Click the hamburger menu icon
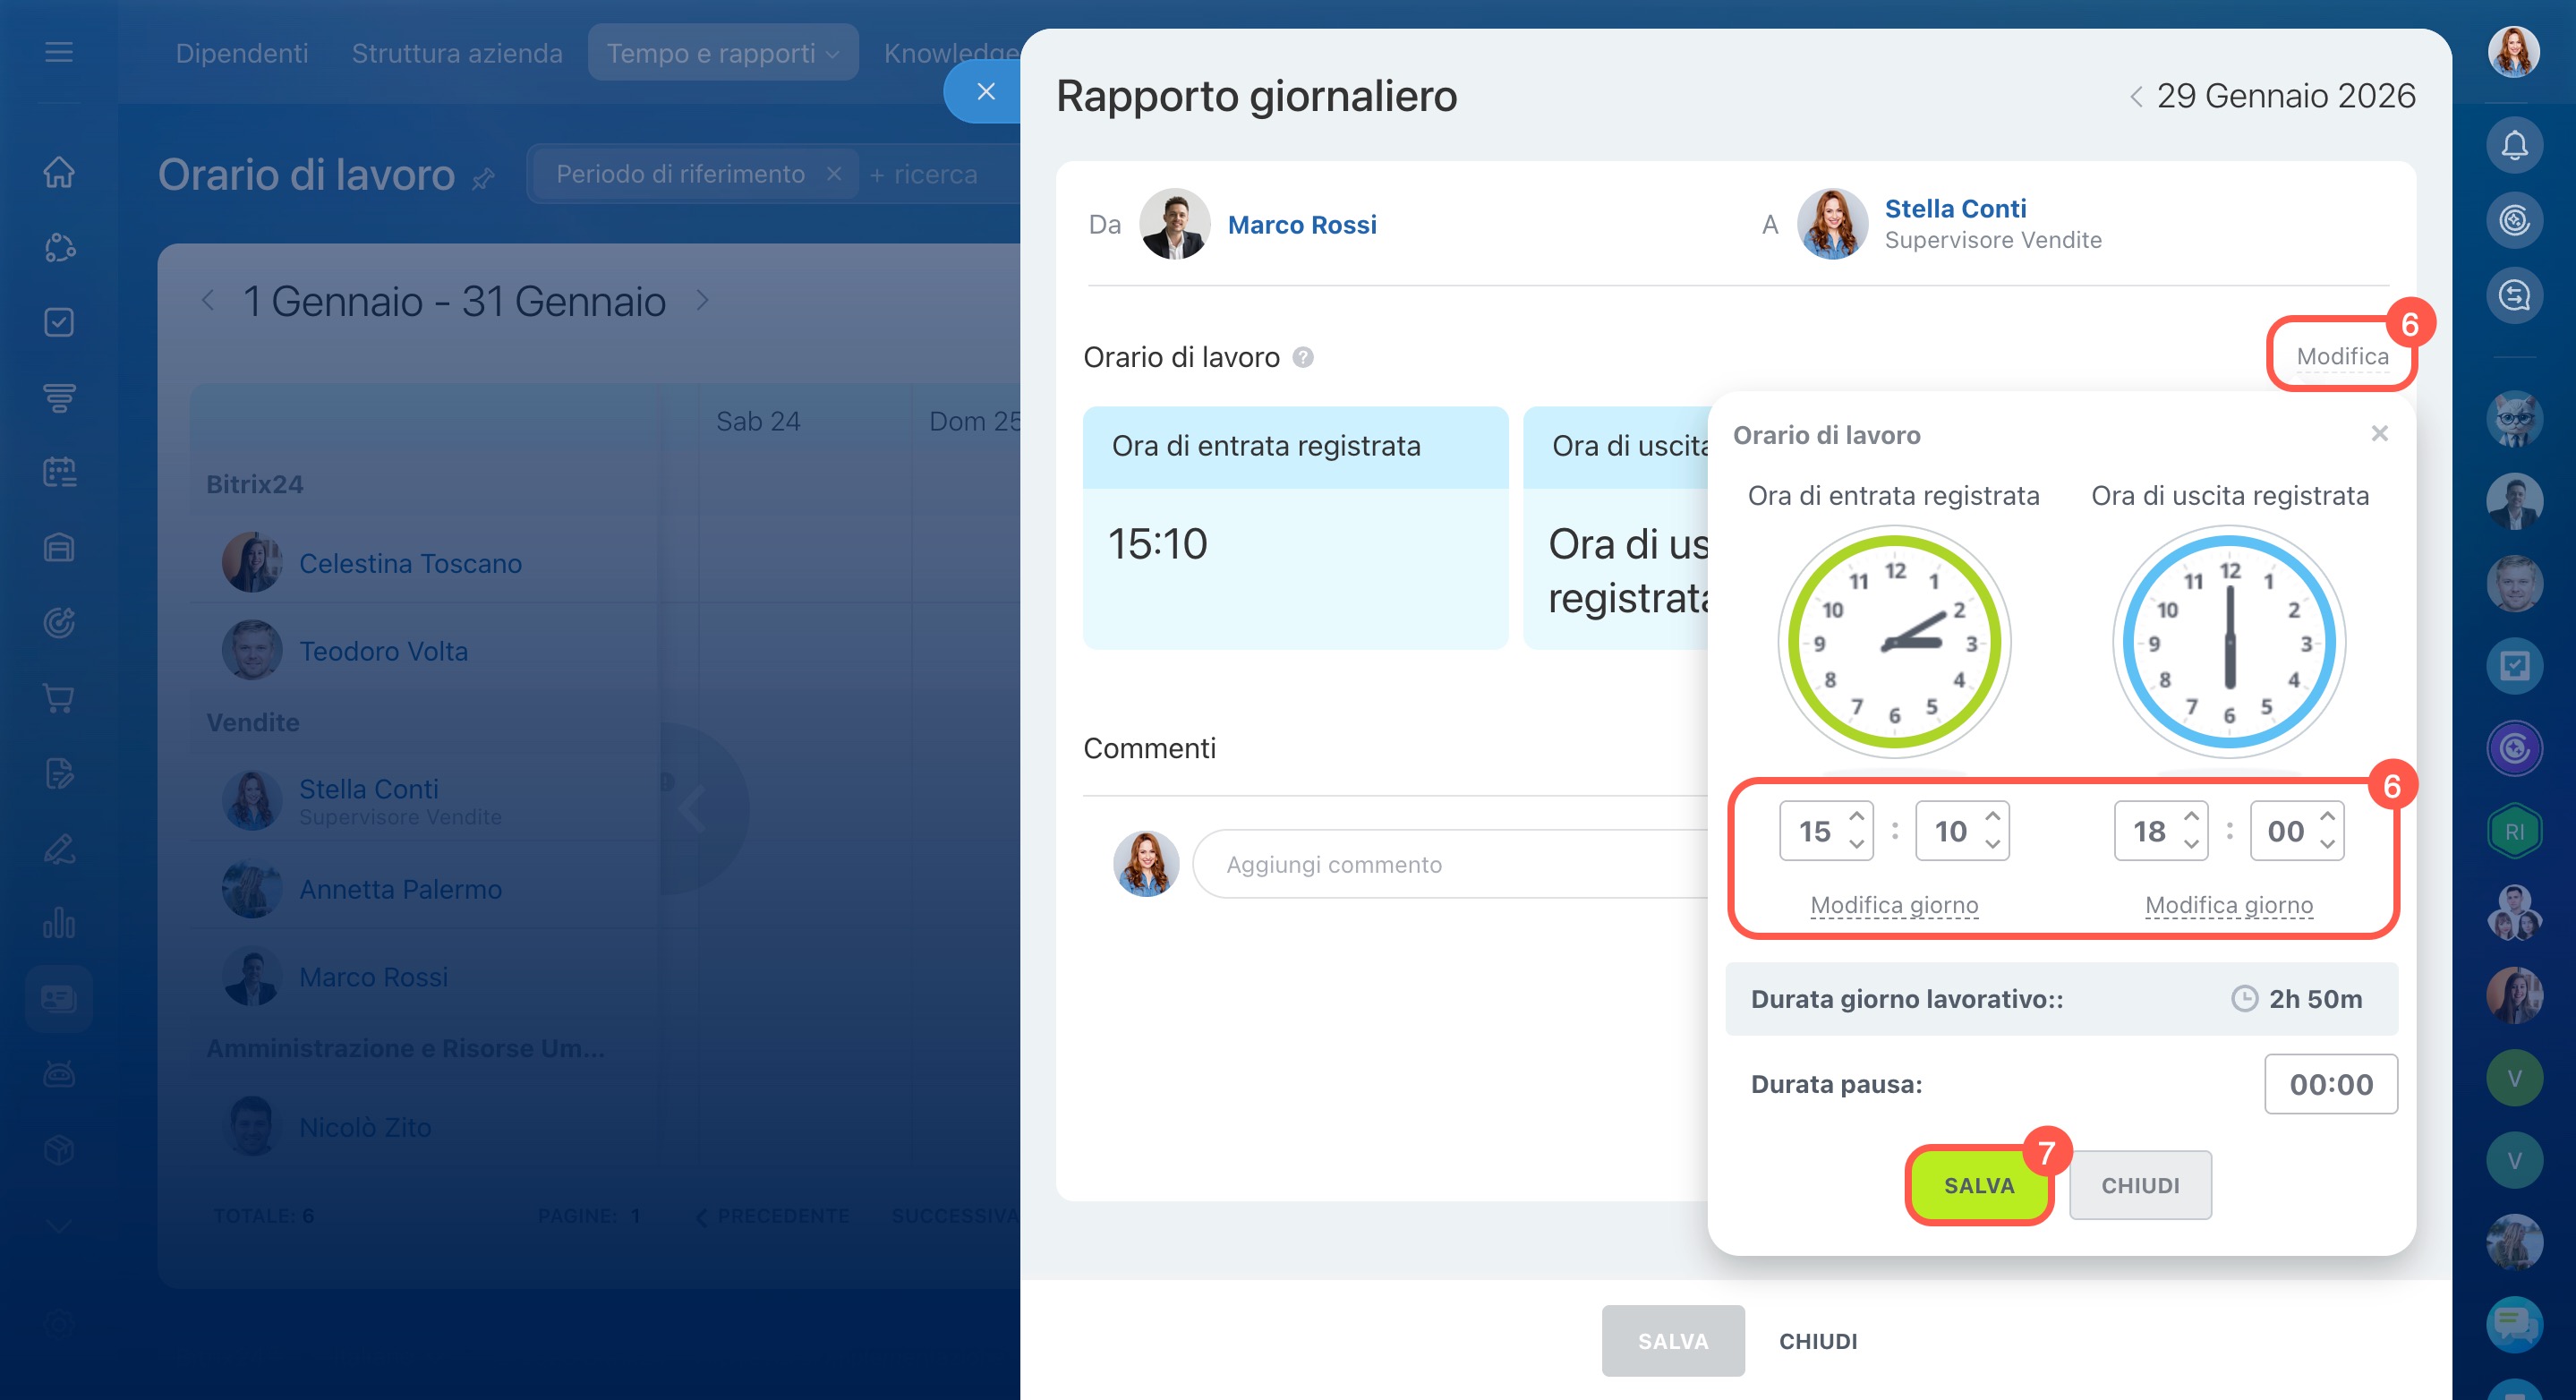This screenshot has width=2576, height=1400. pyautogui.click(x=59, y=52)
